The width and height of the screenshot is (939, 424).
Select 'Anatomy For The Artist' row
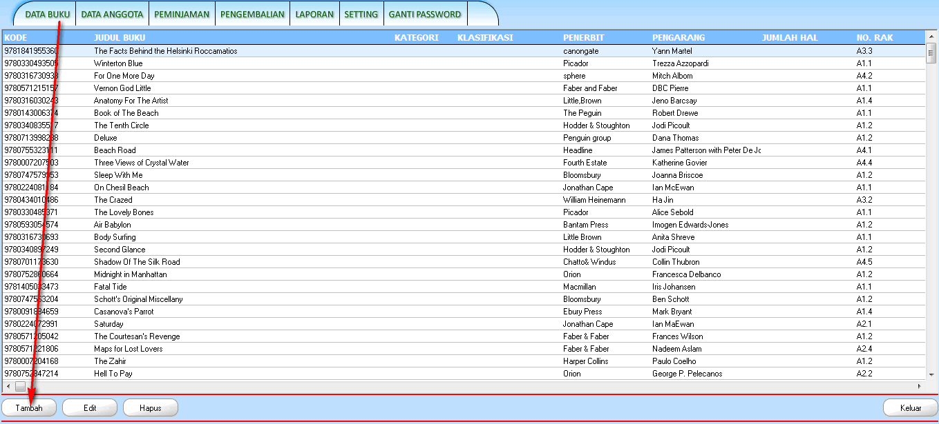(464, 101)
